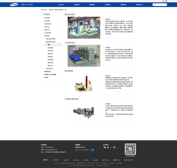Click the search magnifier icon
177x168 pixels.
(166, 5)
